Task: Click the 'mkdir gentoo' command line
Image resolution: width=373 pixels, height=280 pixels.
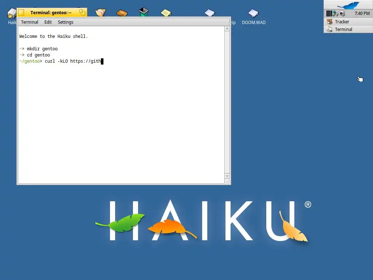Action: 39,49
